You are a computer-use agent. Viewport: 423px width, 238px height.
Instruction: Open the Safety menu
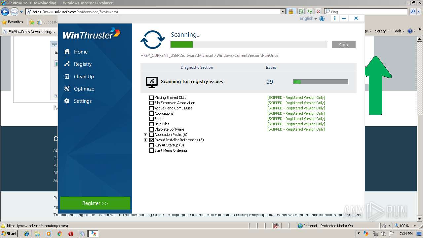click(382, 31)
